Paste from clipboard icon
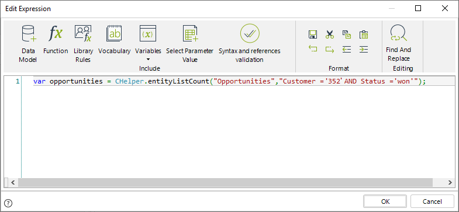459x212 pixels. [x=364, y=34]
